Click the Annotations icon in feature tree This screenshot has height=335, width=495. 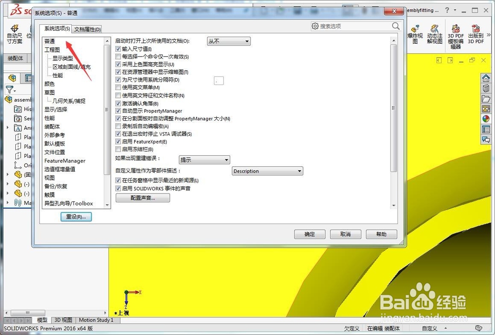click(18, 128)
